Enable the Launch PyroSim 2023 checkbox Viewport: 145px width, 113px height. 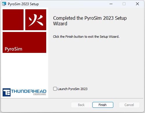coord(55,89)
